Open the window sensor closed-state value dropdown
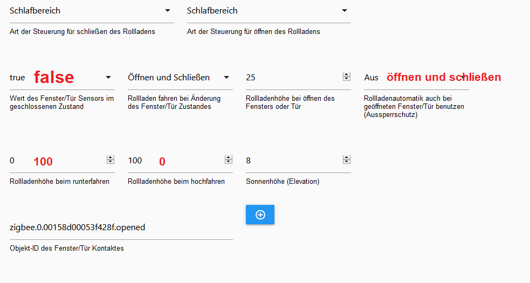The image size is (530, 283). point(62,78)
